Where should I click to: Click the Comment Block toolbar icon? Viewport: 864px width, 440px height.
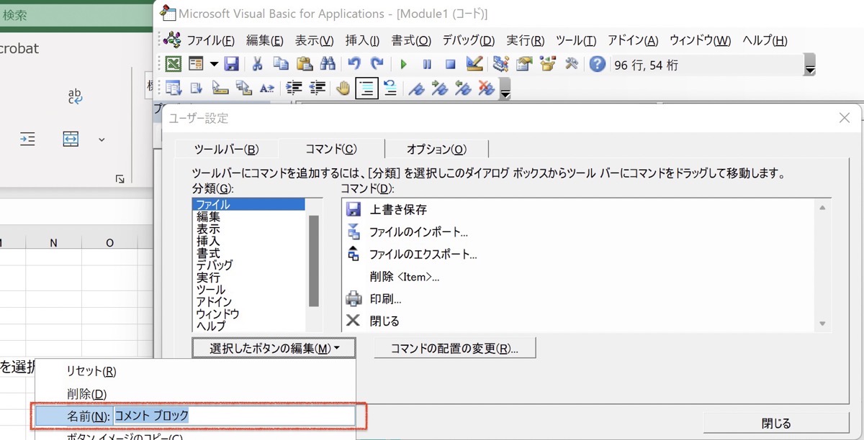tap(367, 88)
